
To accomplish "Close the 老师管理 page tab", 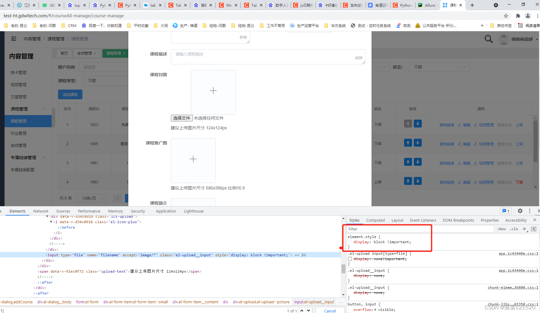I will pos(95,53).
